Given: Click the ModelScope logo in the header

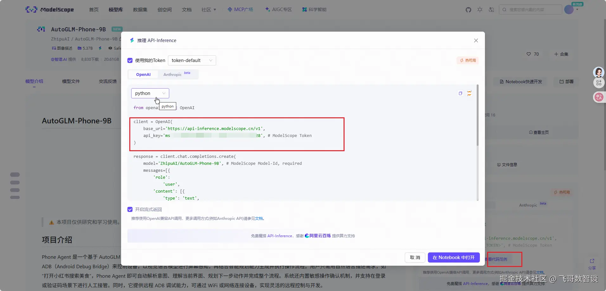Looking at the screenshot, I should pos(49,9).
